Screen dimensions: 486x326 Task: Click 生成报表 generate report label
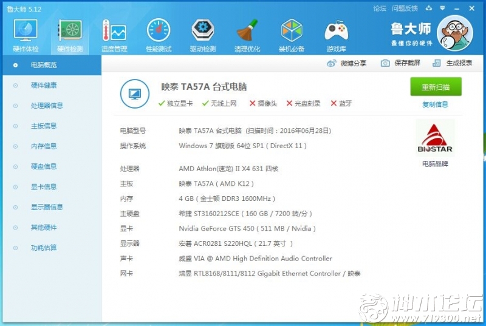(x=459, y=63)
